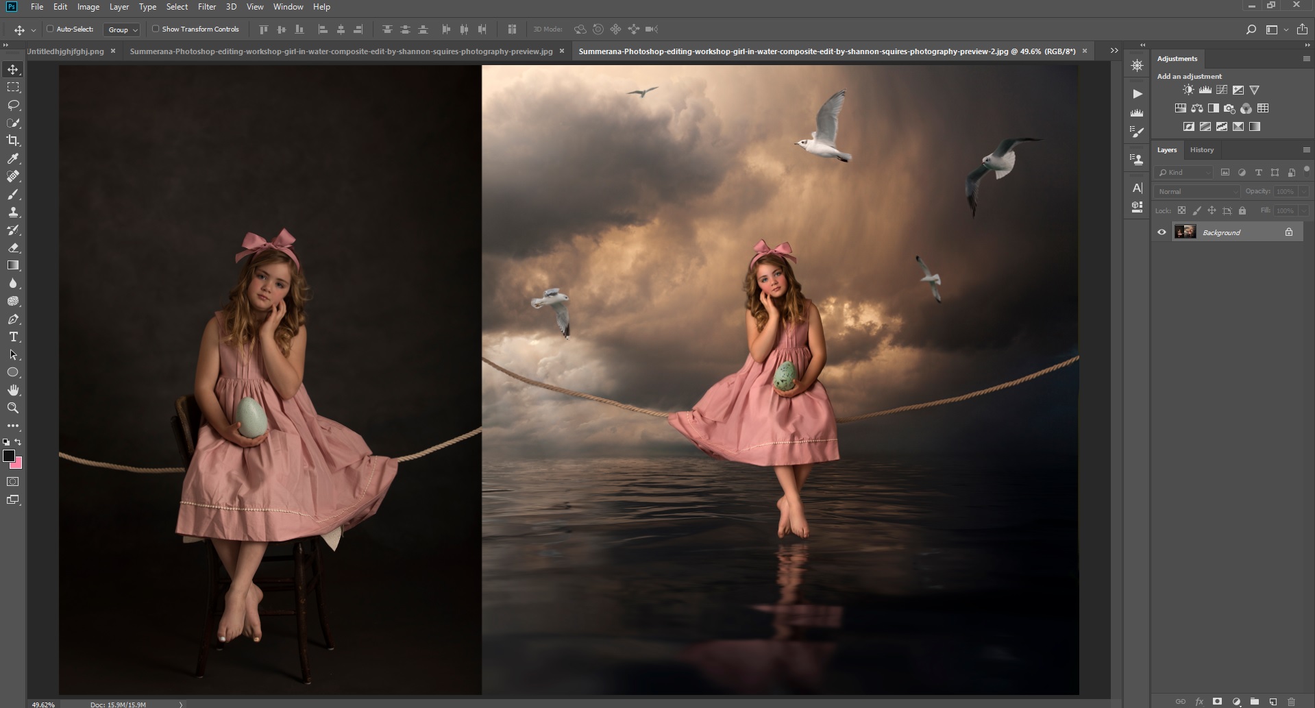Select the Crop tool

click(x=13, y=141)
